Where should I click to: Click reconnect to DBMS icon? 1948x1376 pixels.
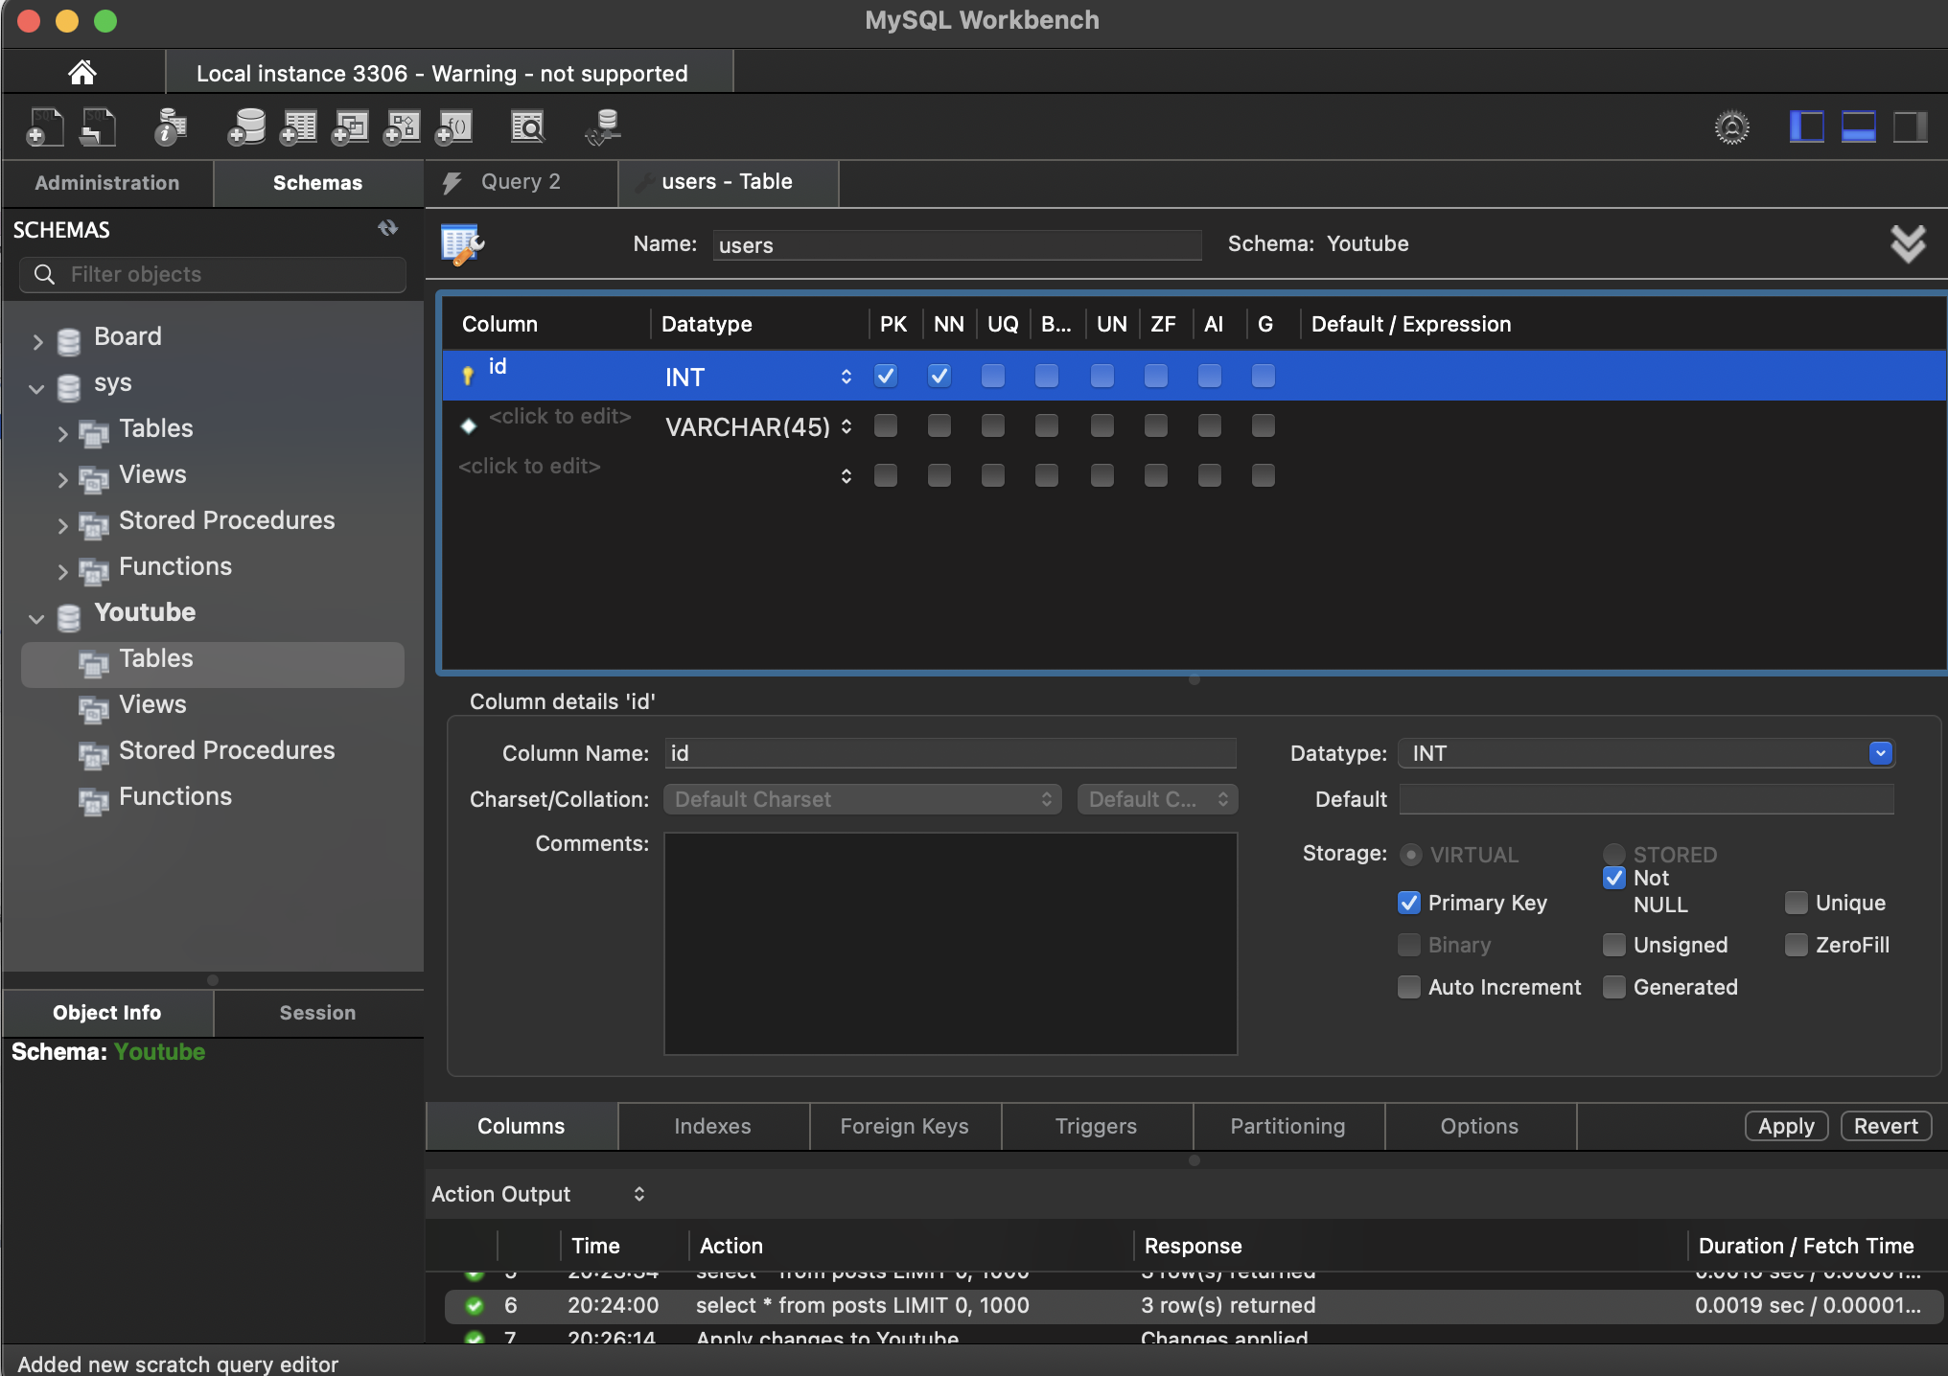pyautogui.click(x=604, y=127)
